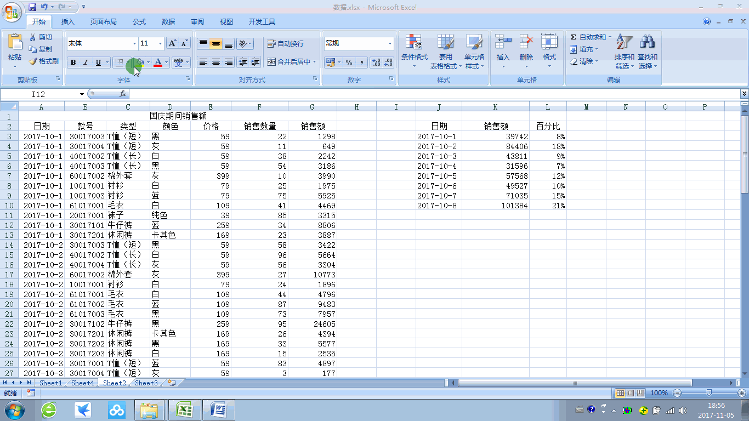The image size is (749, 421).
Task: Open the Name Box dropdown arrow
Action: pyautogui.click(x=82, y=94)
